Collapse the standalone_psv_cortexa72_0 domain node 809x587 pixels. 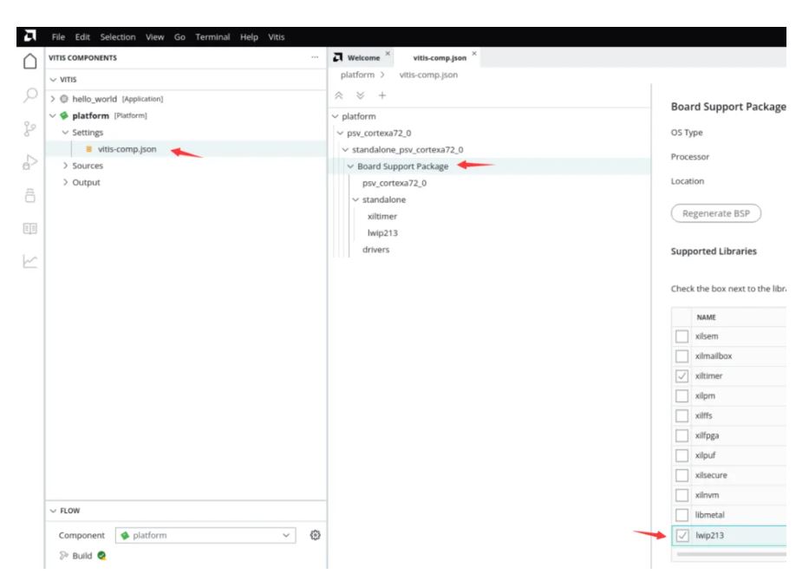(x=345, y=150)
